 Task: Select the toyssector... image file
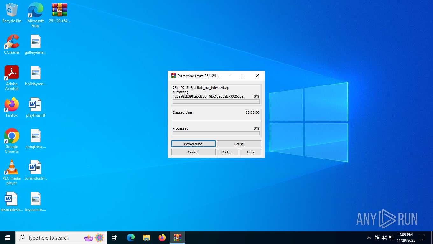pos(35,202)
